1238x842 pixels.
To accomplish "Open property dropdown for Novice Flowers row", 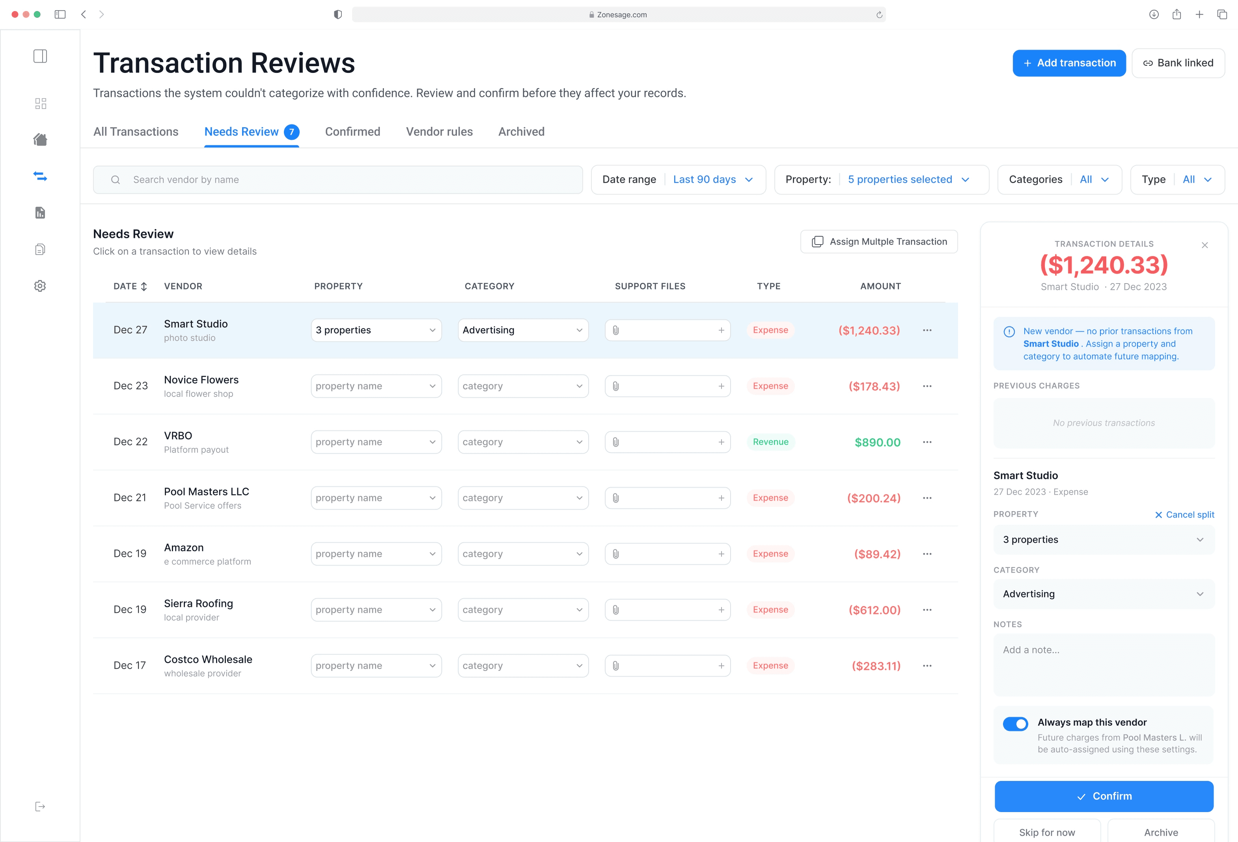I will [x=376, y=386].
